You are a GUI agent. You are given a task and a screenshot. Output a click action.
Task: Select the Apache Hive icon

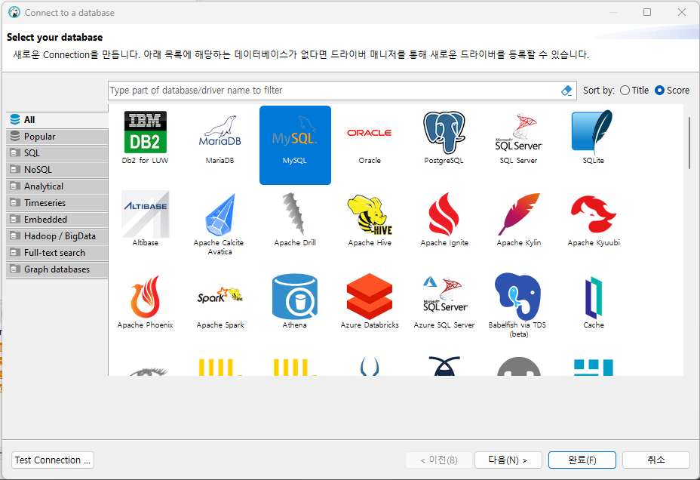(x=370, y=214)
